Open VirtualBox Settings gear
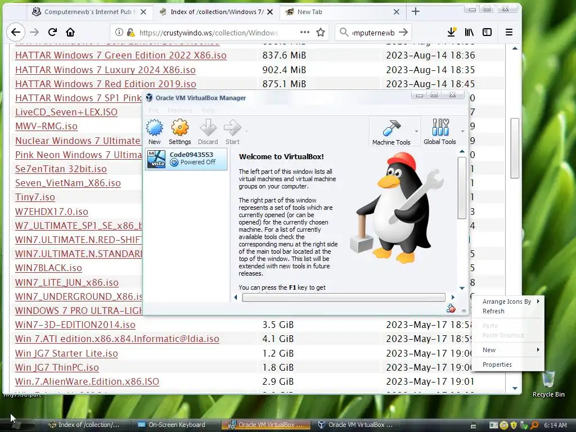 pos(179,132)
